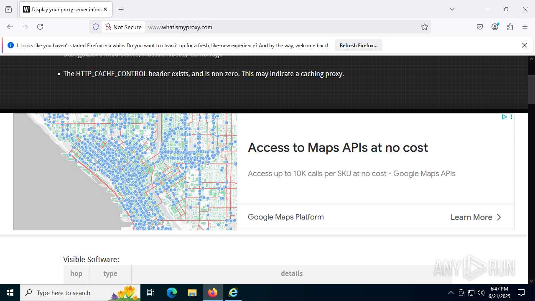
Task: Show the Not Secure site information
Action: (124, 27)
